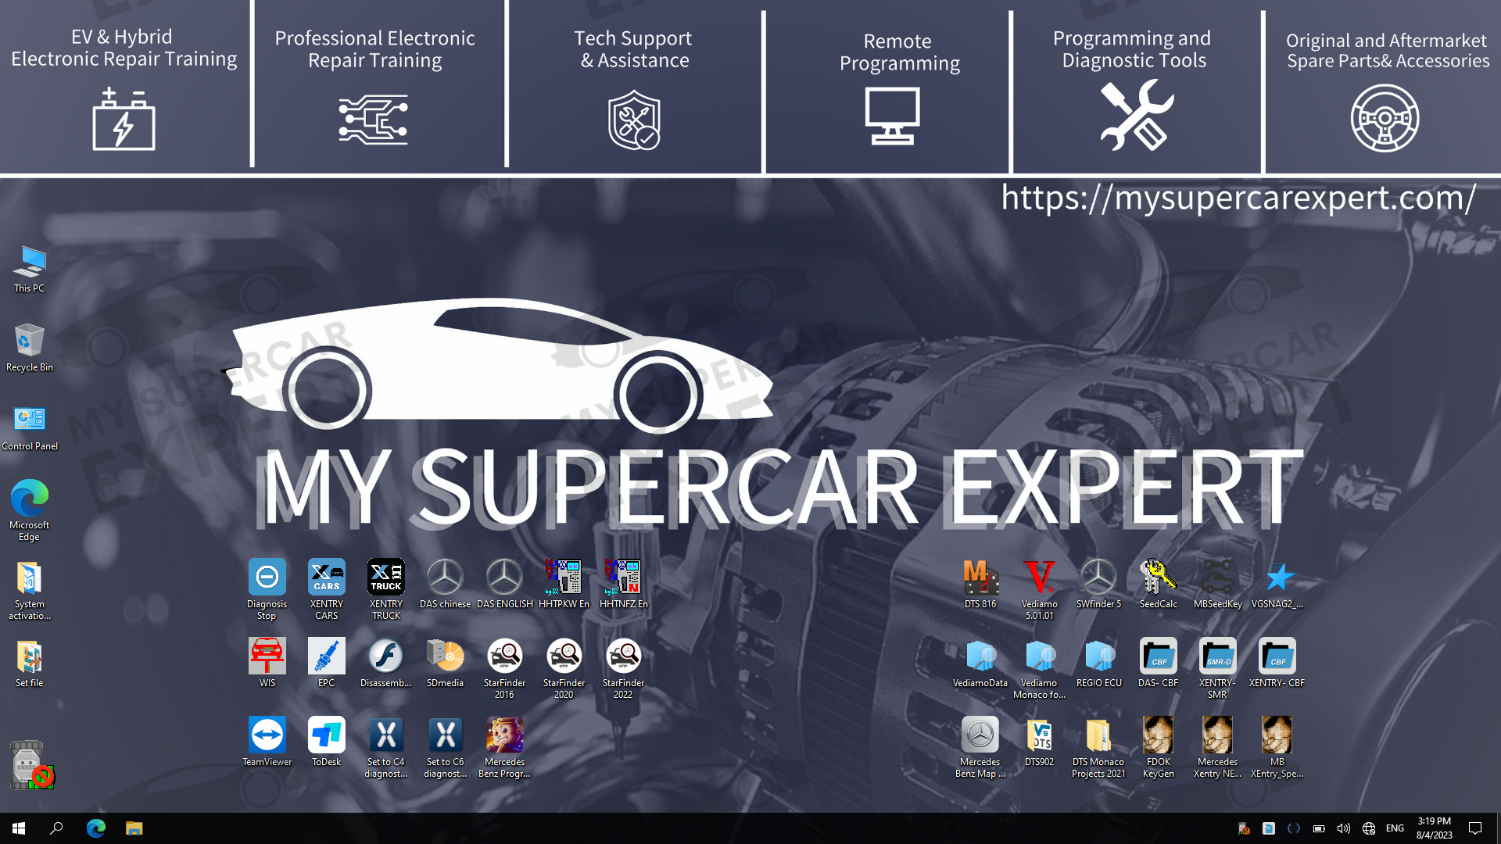The width and height of the screenshot is (1501, 844).
Task: Click the taskbar clock showing 3:19 PM
Action: (x=1434, y=828)
